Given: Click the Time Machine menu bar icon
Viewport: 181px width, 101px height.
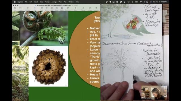Looking at the screenshot, I should 132,2.
